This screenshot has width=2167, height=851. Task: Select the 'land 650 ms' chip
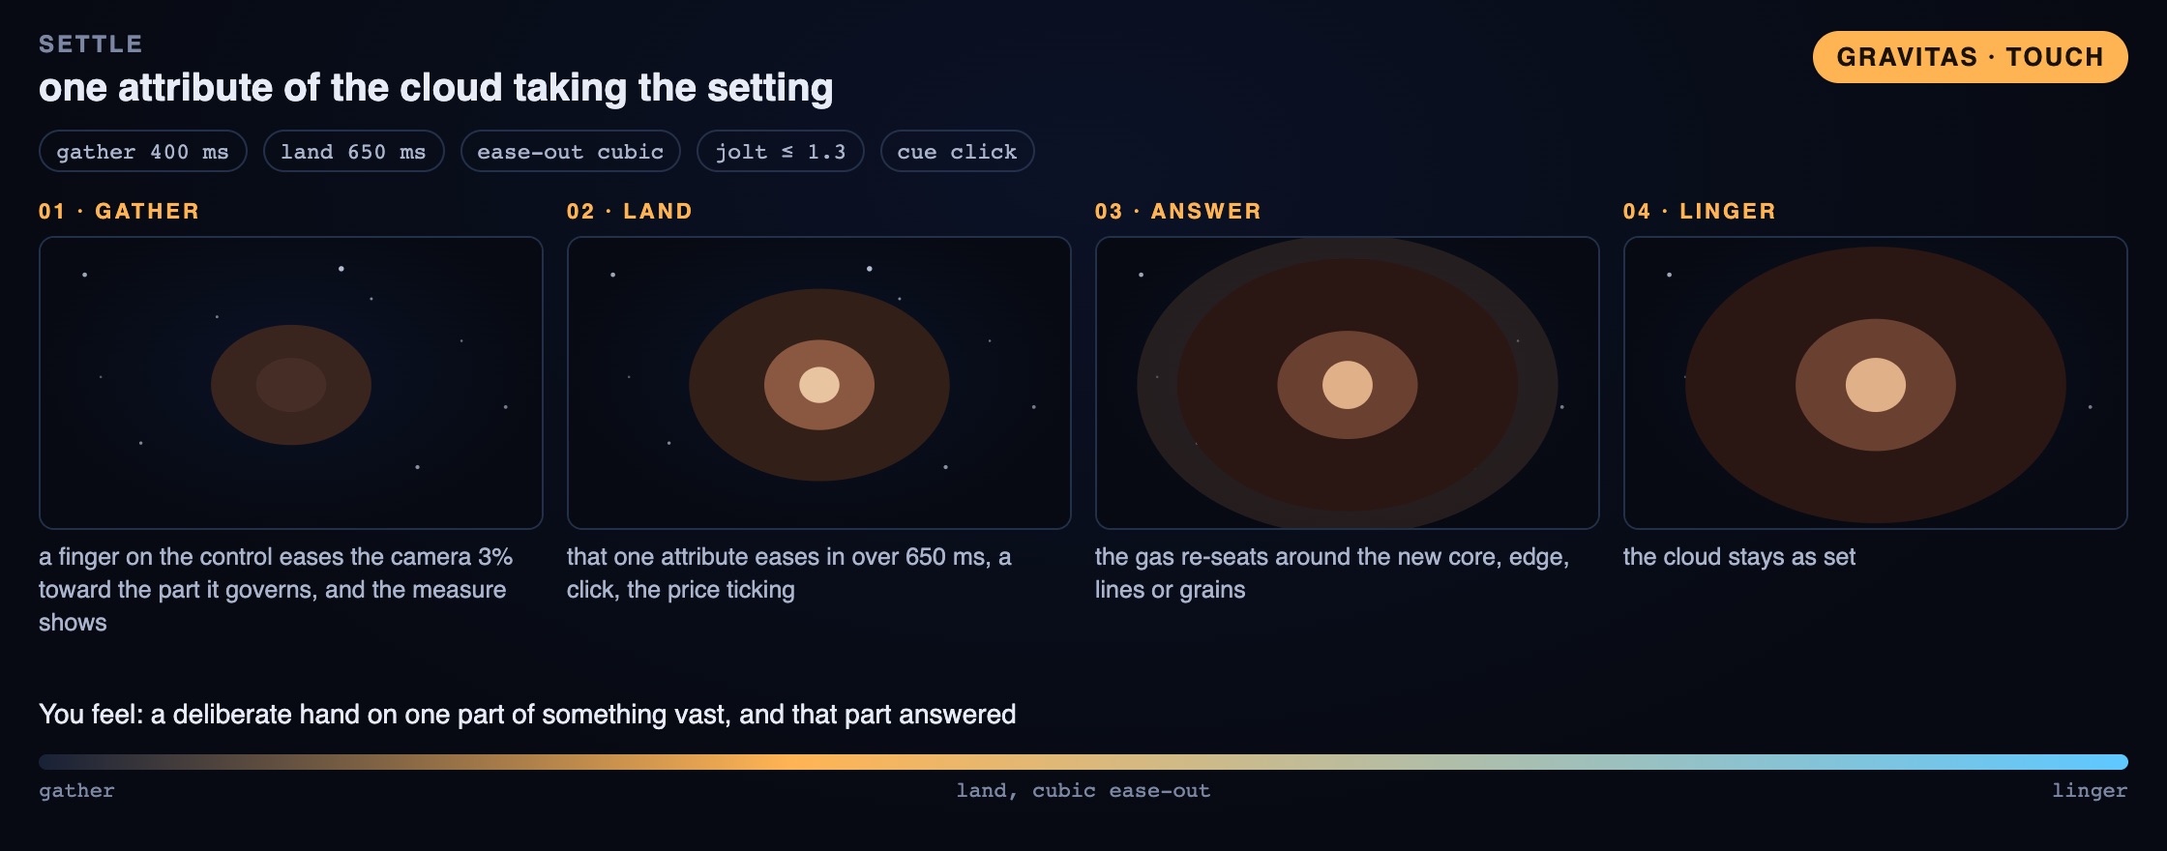tap(353, 151)
